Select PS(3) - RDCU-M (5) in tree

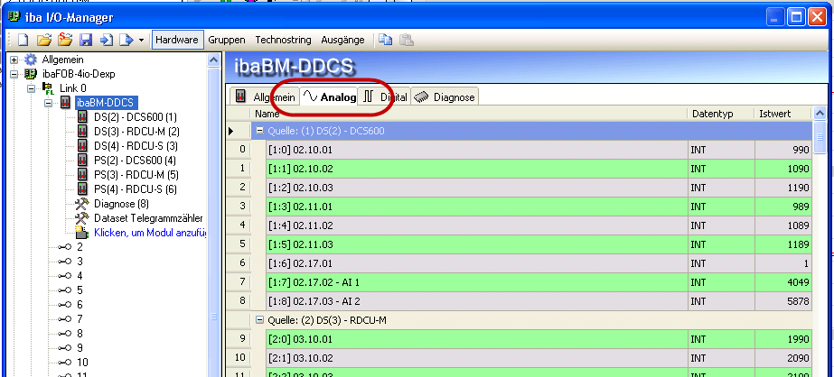click(x=136, y=175)
